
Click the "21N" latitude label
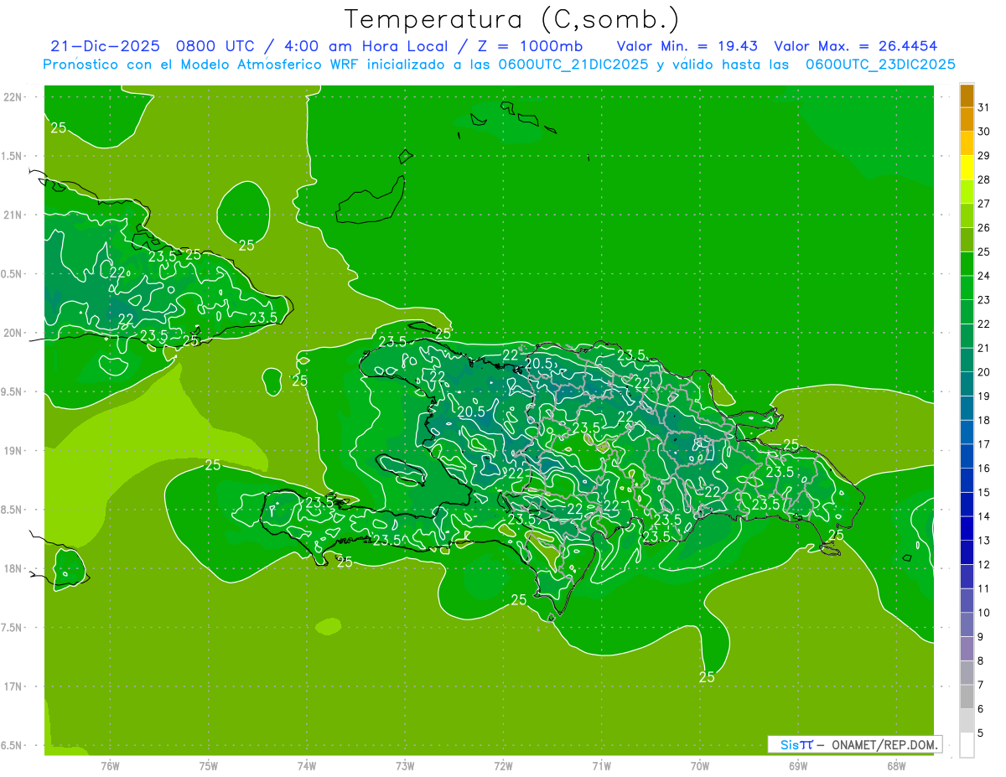pyautogui.click(x=13, y=215)
